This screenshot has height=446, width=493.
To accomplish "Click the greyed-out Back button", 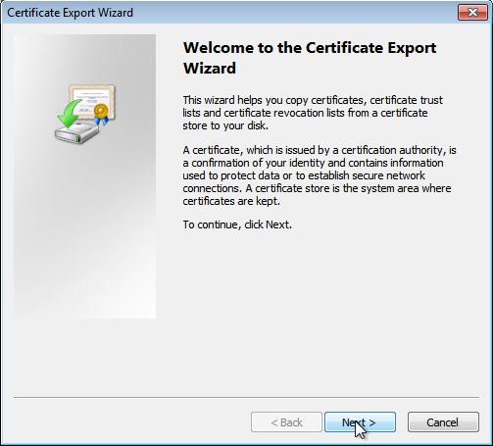I will (286, 422).
